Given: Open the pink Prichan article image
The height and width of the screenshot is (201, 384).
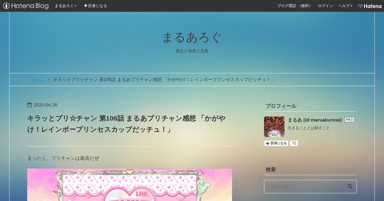Looking at the screenshot, I should [x=130, y=185].
